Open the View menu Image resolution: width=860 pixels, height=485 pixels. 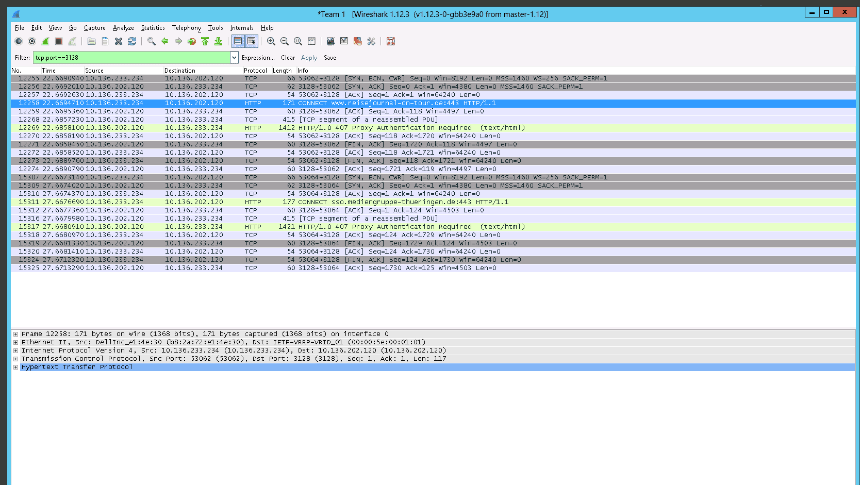[55, 28]
